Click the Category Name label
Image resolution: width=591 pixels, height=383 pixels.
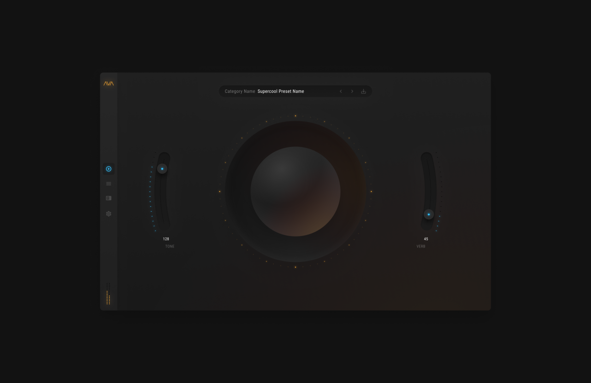pyautogui.click(x=240, y=91)
